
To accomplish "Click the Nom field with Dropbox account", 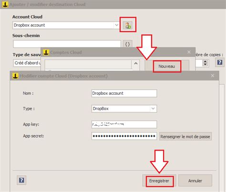I will [124, 93].
